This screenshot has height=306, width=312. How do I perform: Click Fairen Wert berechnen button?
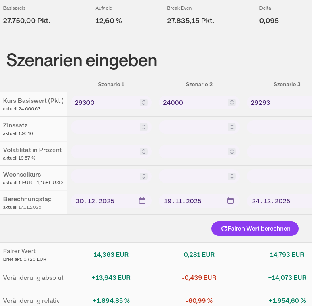pyautogui.click(x=255, y=229)
